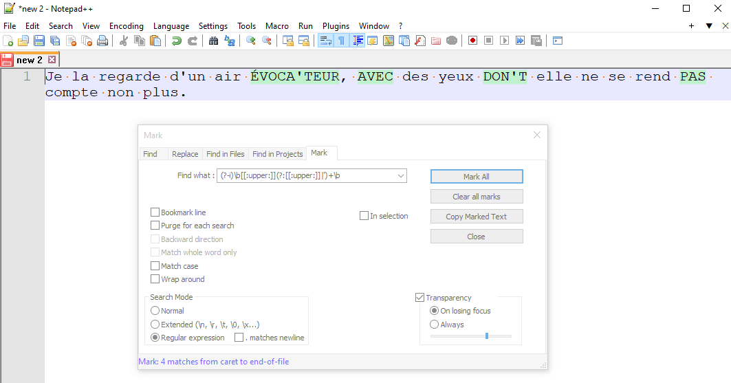Open the Macro menu
The image size is (731, 383).
(x=277, y=26)
